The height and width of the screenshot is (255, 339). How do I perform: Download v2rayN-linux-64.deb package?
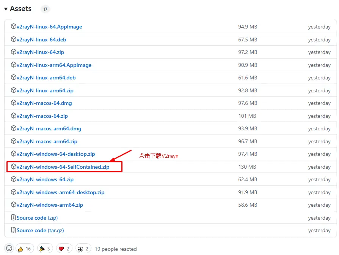click(x=41, y=40)
